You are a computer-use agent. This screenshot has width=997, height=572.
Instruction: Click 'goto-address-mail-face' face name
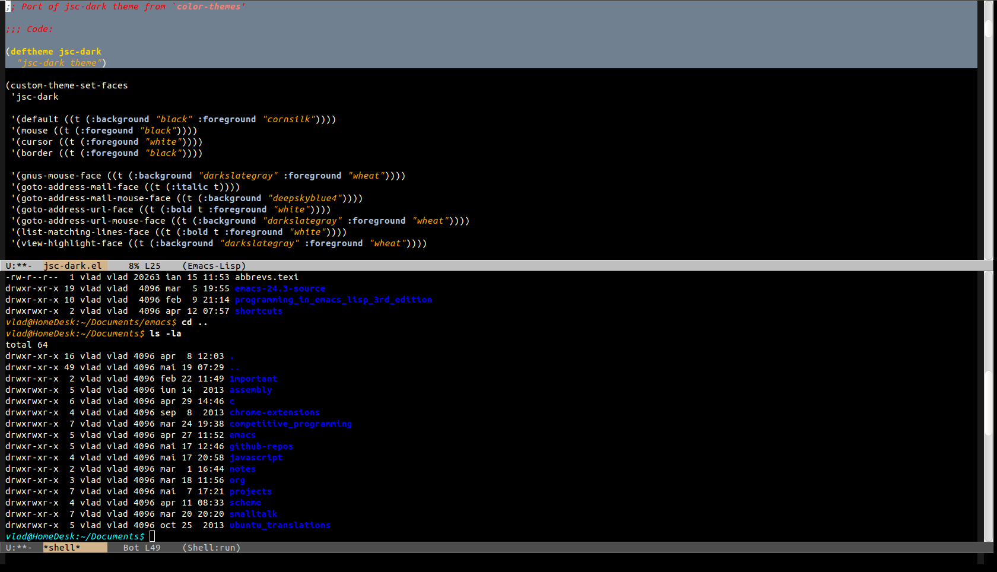pyautogui.click(x=80, y=187)
